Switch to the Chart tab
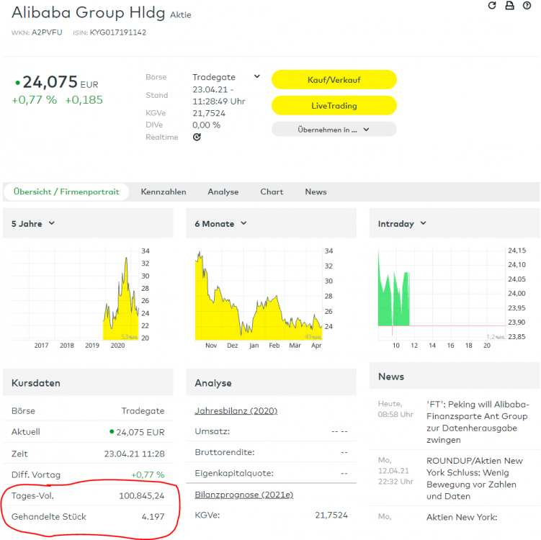541x540 pixels. point(272,192)
